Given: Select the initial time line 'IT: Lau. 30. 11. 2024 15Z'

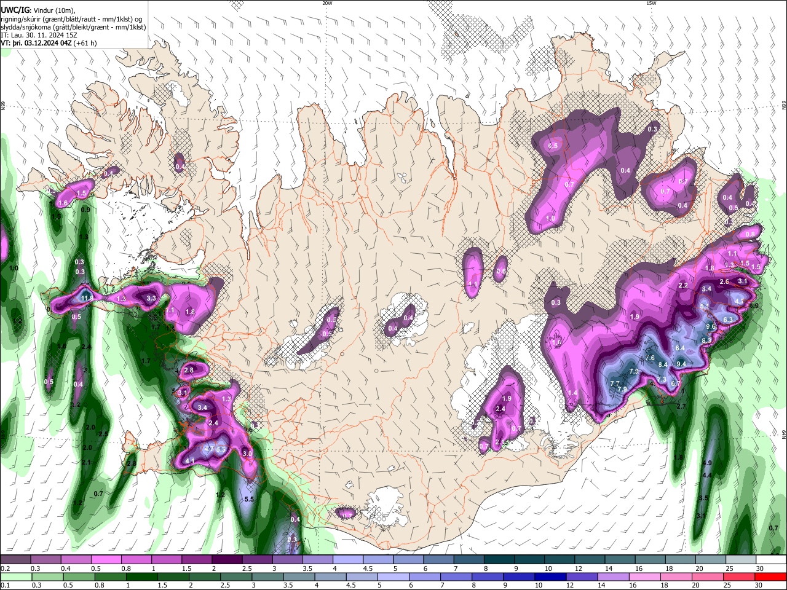Looking at the screenshot, I should (39, 36).
